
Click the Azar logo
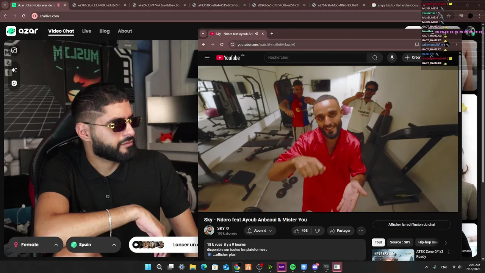pyautogui.click(x=22, y=31)
